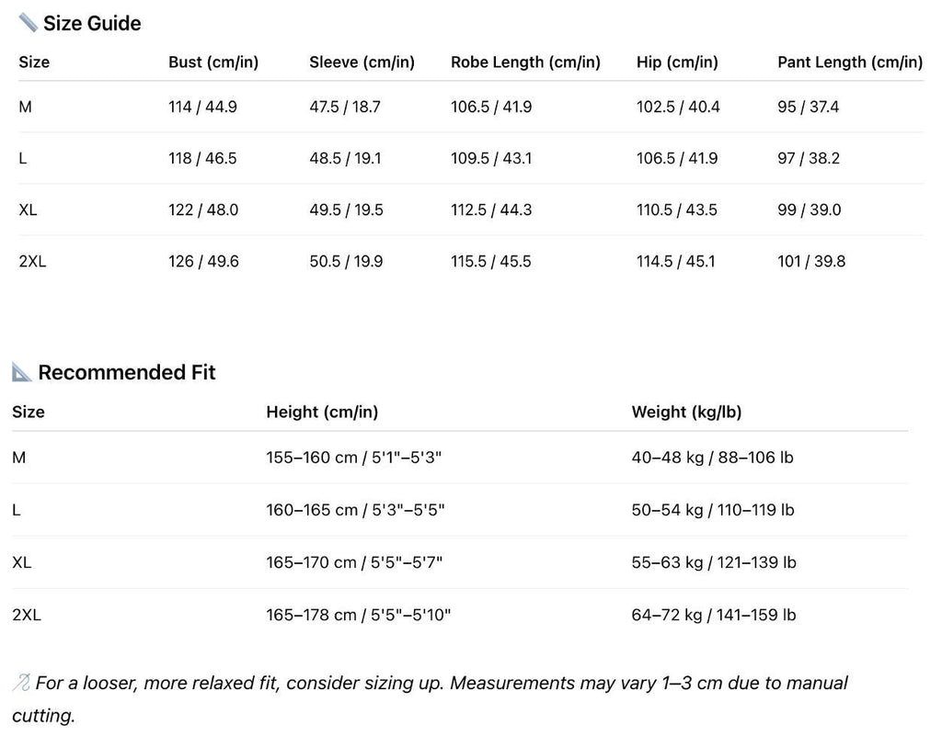This screenshot has height=747, width=942.
Task: Click the sizing-up note text below the tables
Action: click(442, 684)
